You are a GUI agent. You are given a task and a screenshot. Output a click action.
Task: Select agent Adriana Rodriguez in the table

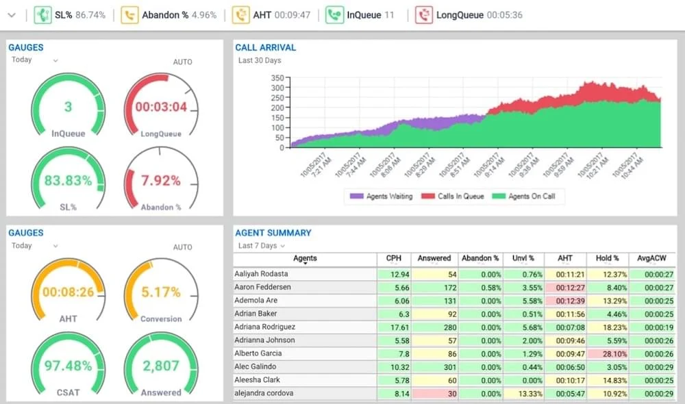[x=264, y=327]
